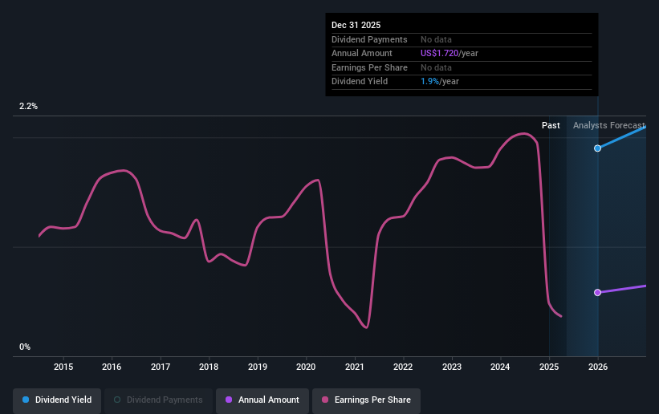Enable the Dividend Payments series
659x414 pixels.
pyautogui.click(x=158, y=400)
